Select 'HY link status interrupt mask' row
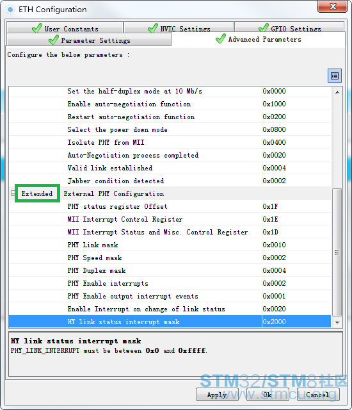 170,322
